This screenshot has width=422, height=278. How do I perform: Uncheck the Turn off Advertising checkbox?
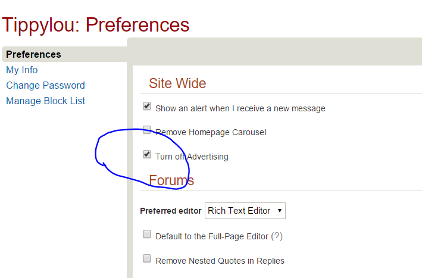147,155
